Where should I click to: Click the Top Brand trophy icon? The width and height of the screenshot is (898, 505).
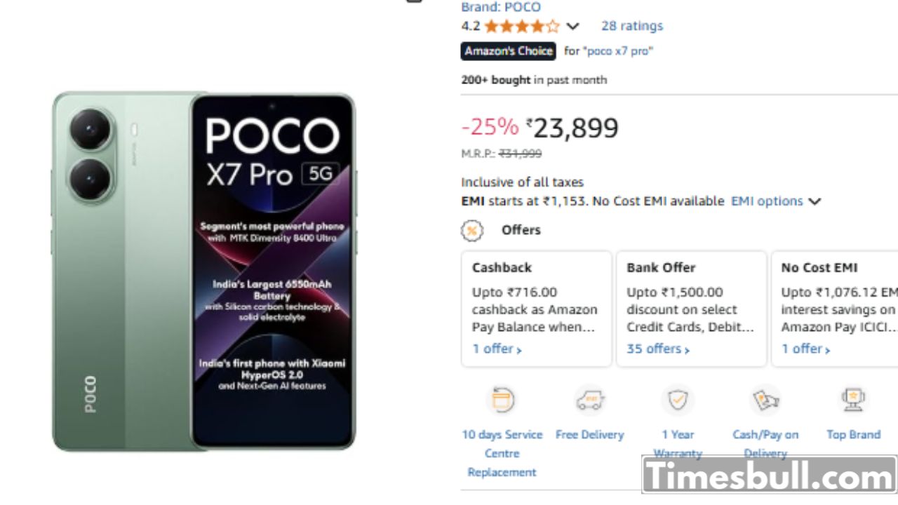pyautogui.click(x=853, y=400)
